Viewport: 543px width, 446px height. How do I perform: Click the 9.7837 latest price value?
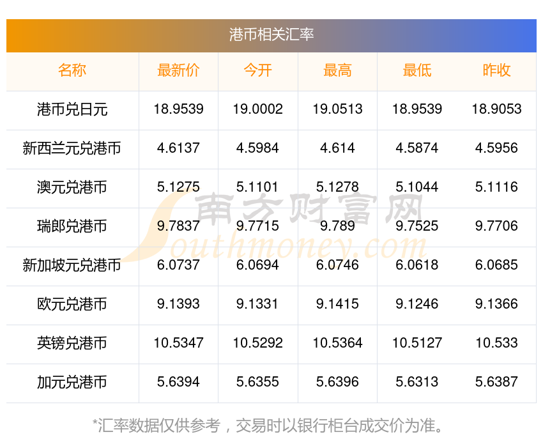point(178,226)
